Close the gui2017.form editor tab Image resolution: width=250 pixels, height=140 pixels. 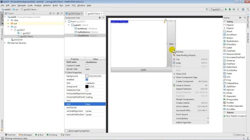click(102, 14)
